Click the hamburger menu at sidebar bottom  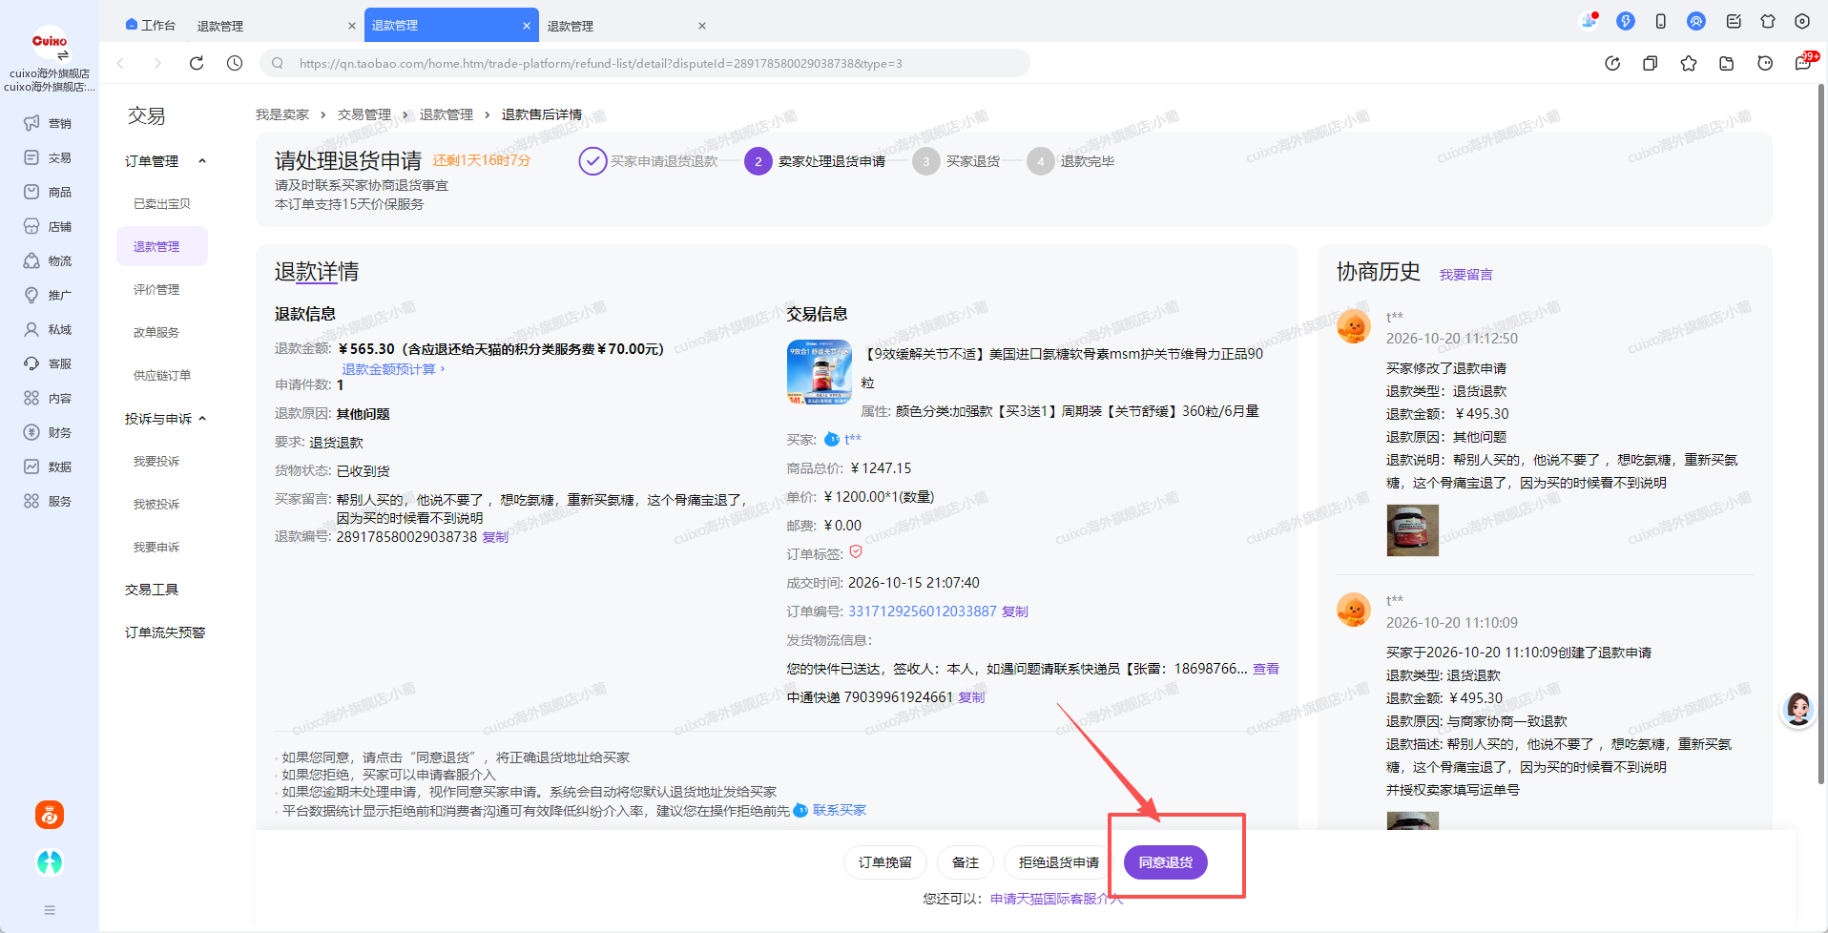[x=50, y=910]
